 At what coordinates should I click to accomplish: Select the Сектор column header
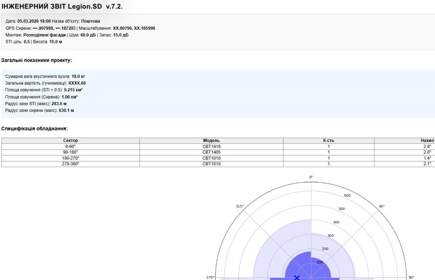pyautogui.click(x=71, y=141)
